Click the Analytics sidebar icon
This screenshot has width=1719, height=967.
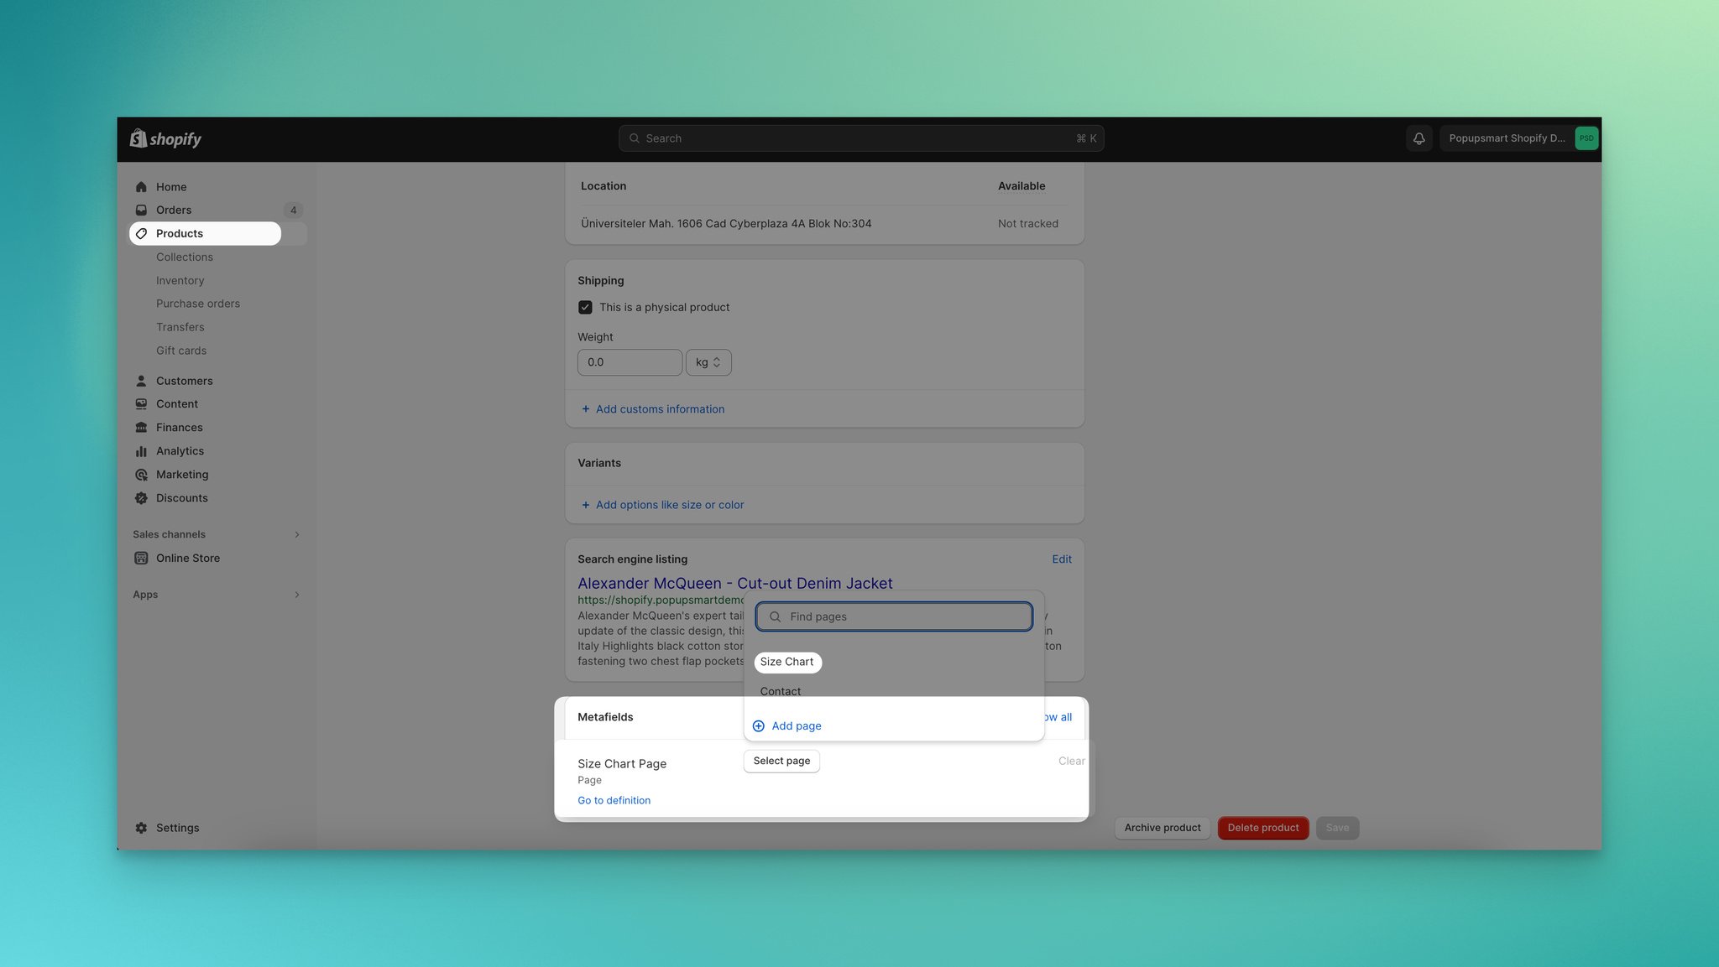pos(140,450)
